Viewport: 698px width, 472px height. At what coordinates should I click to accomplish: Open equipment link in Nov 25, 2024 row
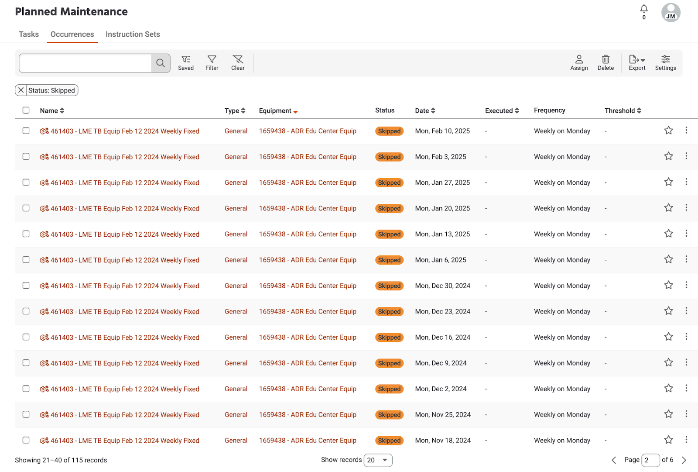pyautogui.click(x=308, y=415)
